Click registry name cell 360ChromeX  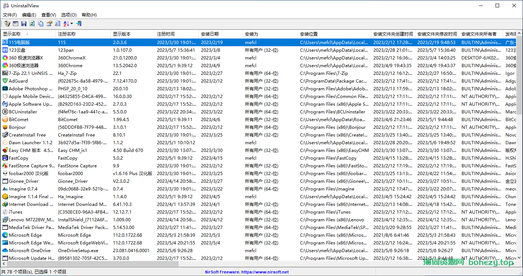[72, 58]
